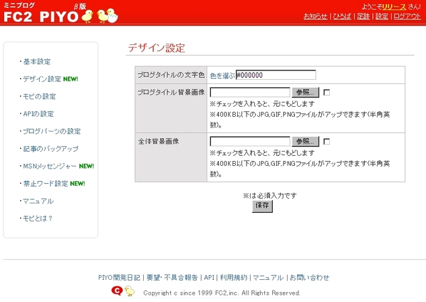The height and width of the screenshot is (302, 426).
Task: Click the デザイン設定 page heading
Action: (157, 48)
